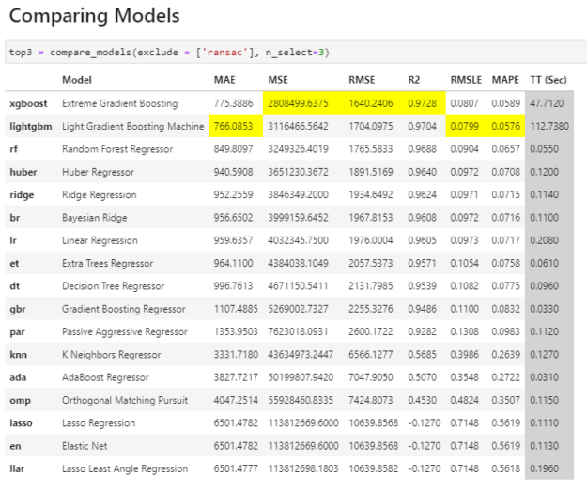Click xgboost training time 47.7120
Viewport: 587px width, 490px height.
[547, 103]
